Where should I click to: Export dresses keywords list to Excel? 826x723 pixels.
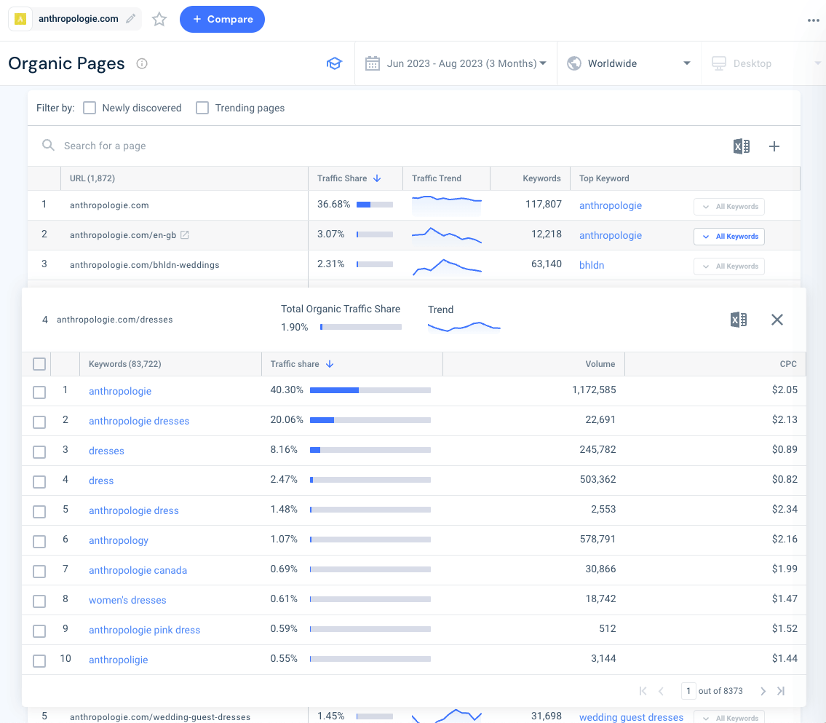739,320
